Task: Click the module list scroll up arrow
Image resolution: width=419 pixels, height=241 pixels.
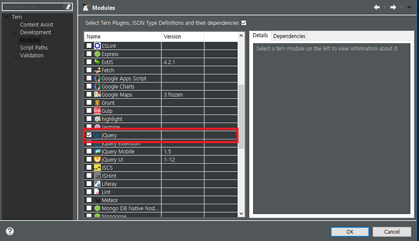Action: click(241, 35)
